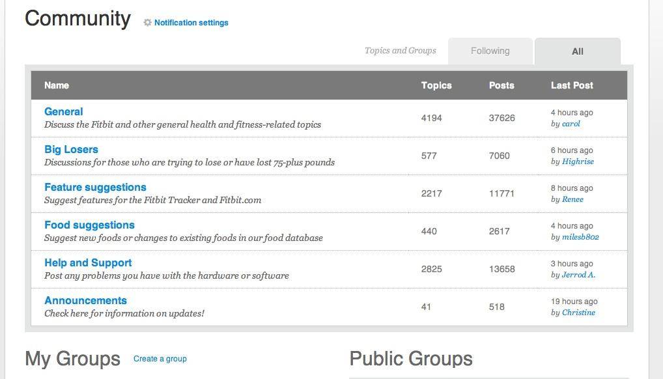View Christine's profile
This screenshot has width=663, height=379.
(578, 313)
